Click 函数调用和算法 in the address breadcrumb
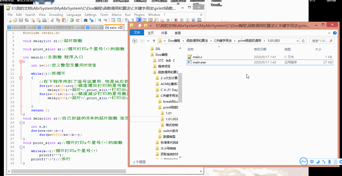Viewport: 342px width, 176px height. 197,41
